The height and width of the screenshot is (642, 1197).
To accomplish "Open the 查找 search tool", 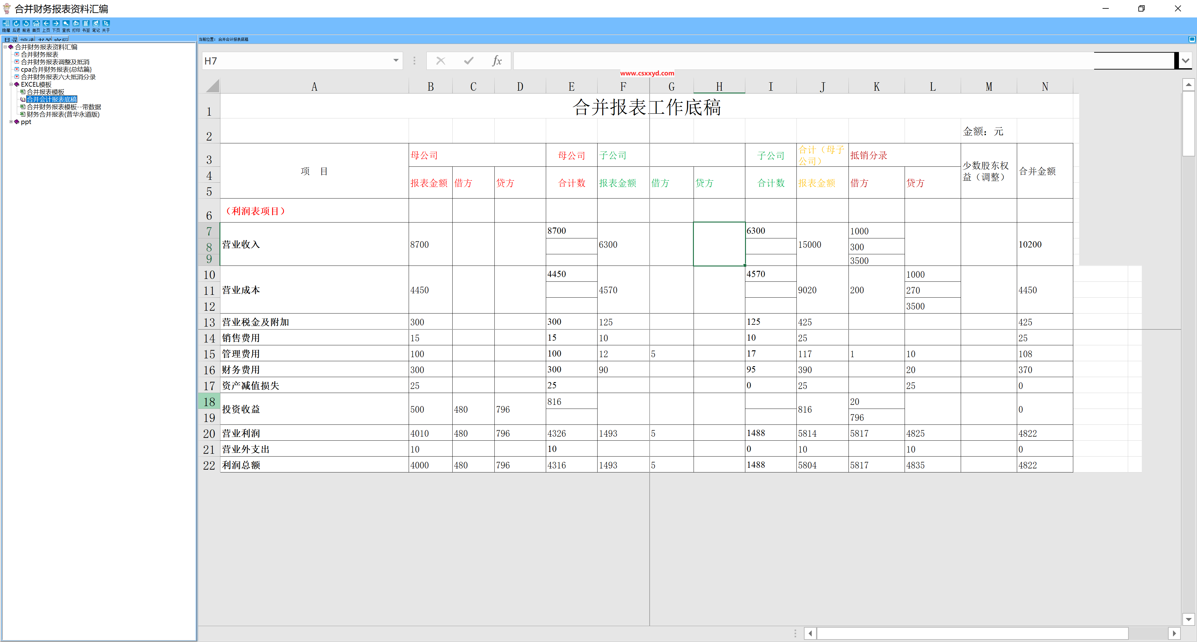I will (66, 26).
